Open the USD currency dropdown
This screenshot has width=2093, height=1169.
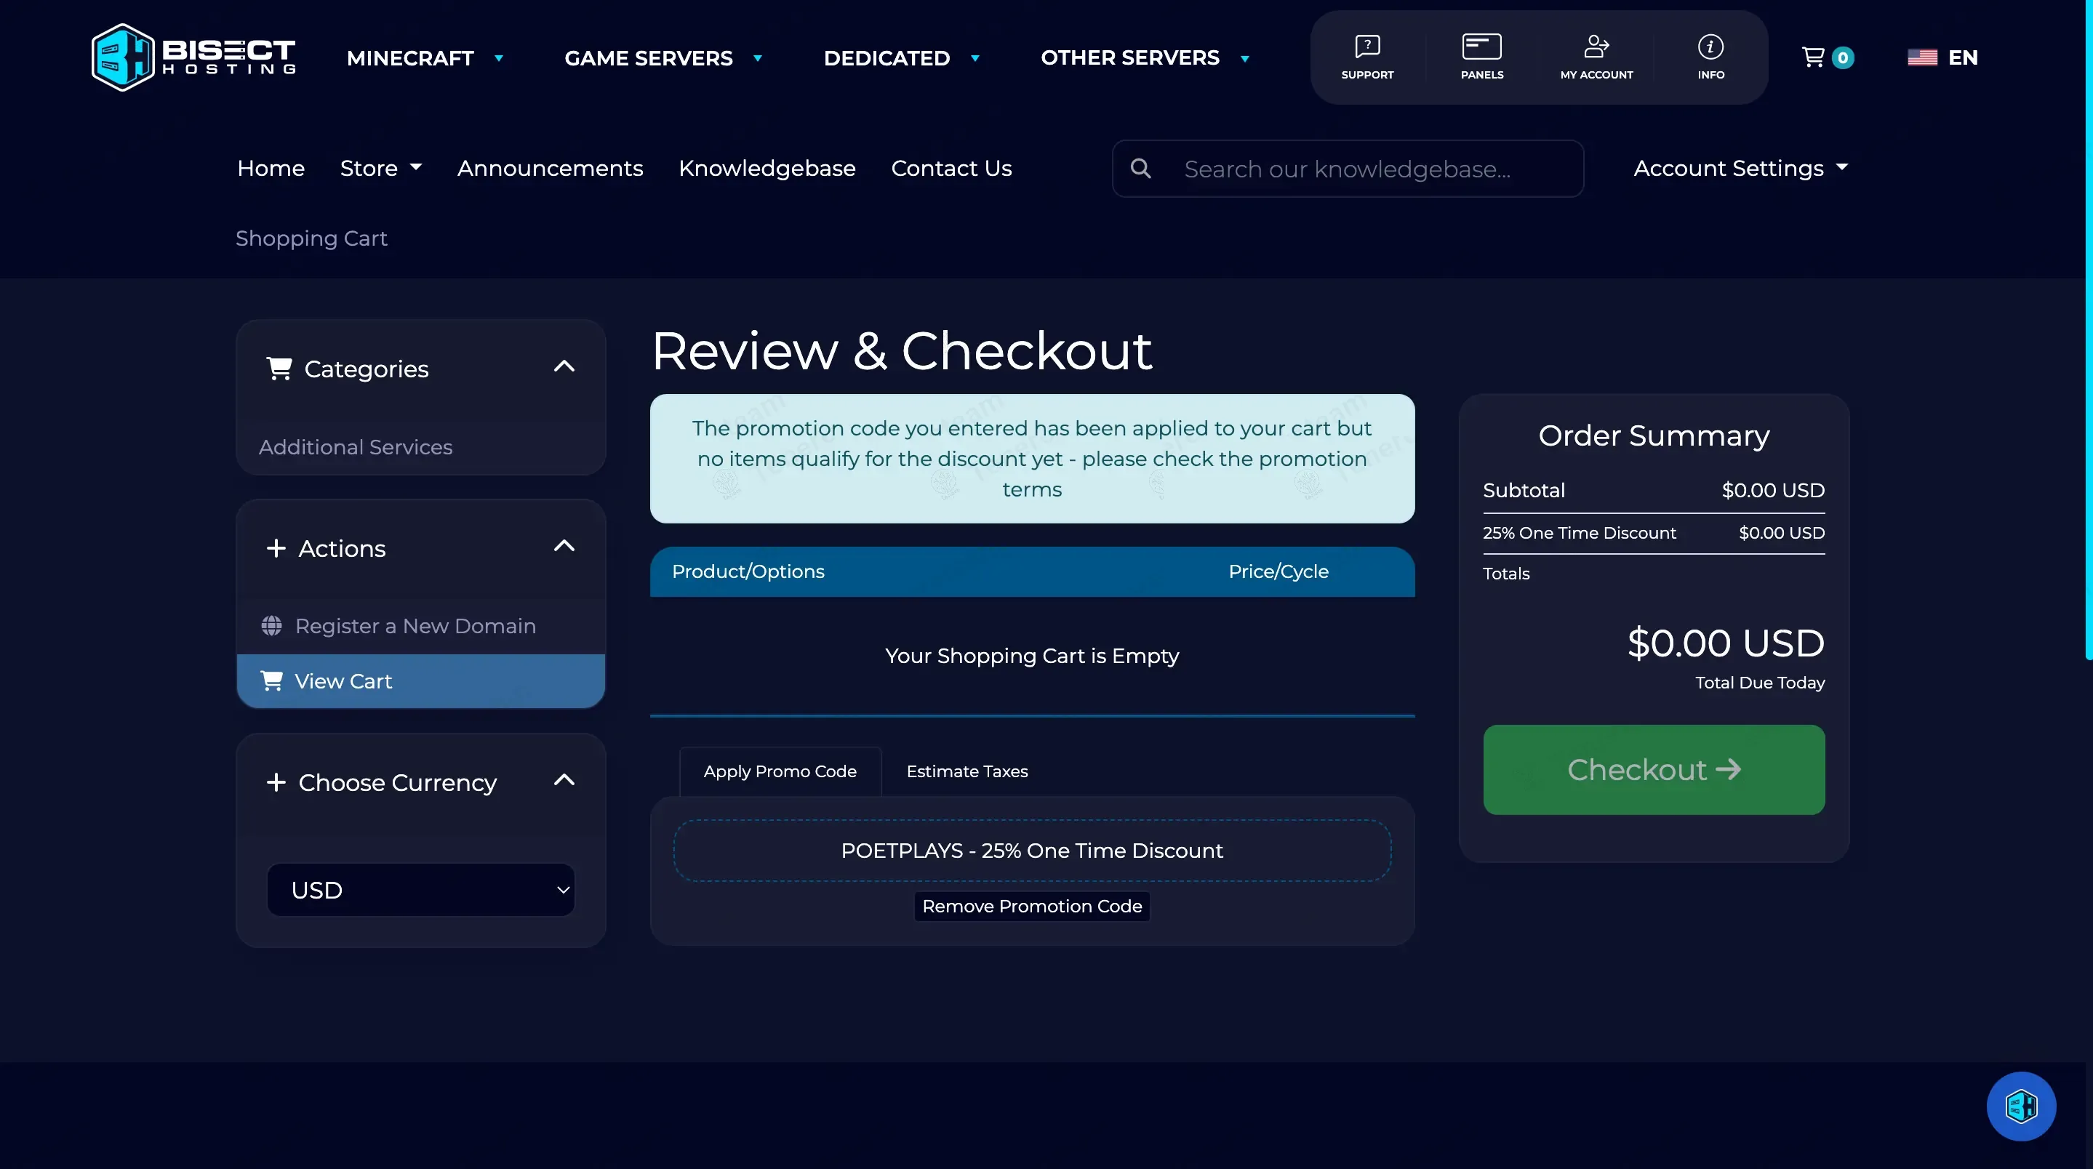point(420,890)
